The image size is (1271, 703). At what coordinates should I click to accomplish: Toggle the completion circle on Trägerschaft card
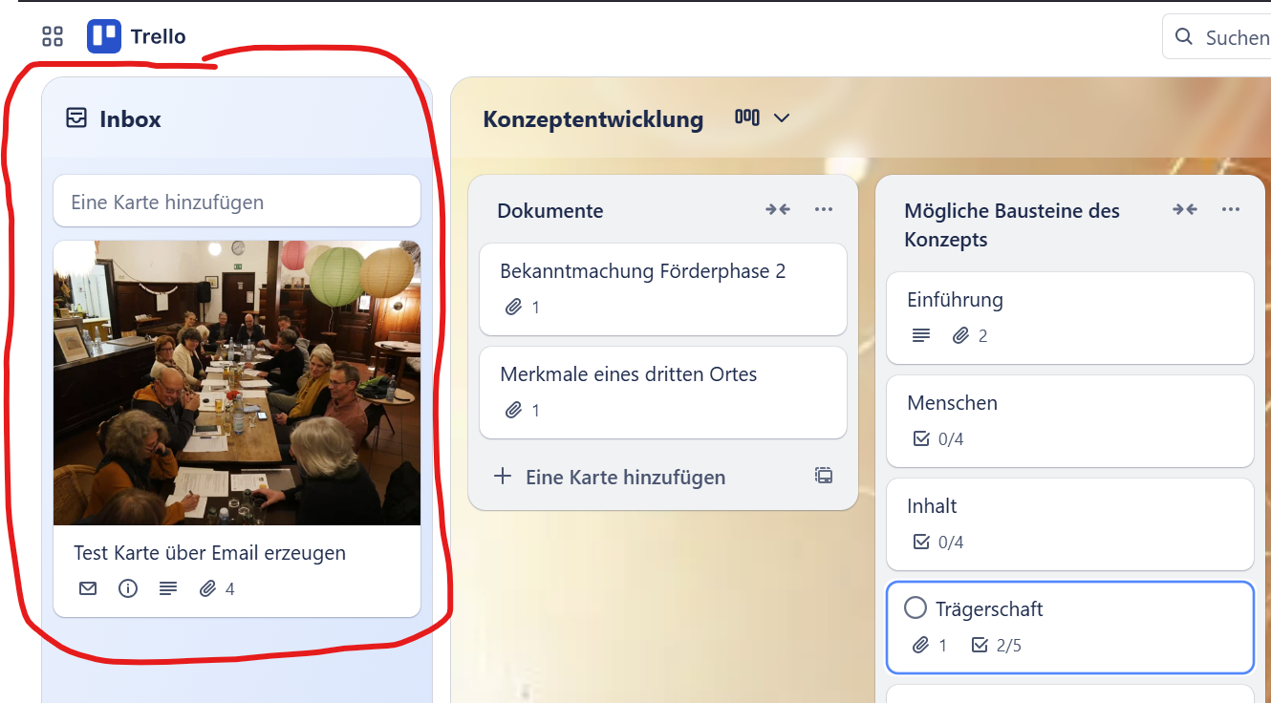coord(916,607)
